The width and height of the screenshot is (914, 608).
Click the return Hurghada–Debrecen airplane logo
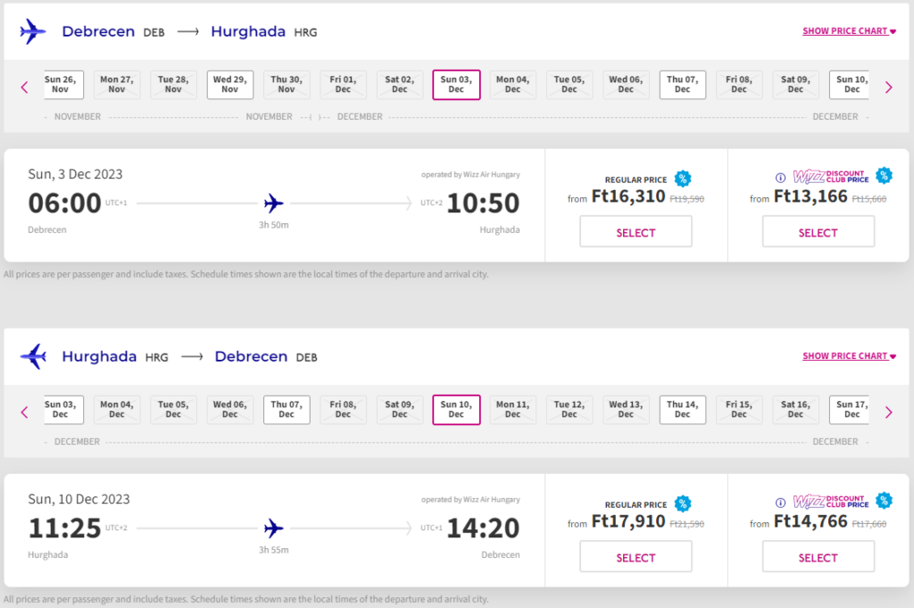33,356
